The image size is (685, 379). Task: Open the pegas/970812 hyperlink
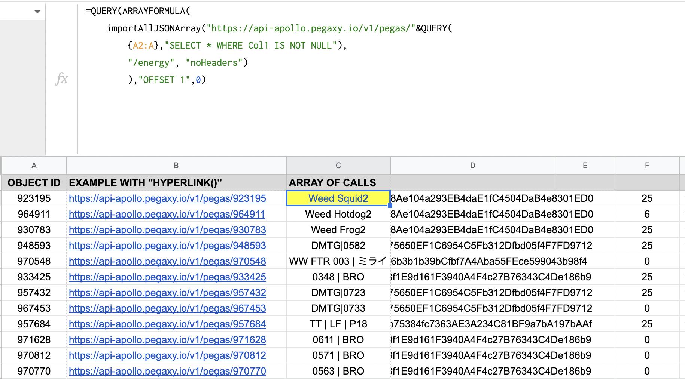coord(167,355)
